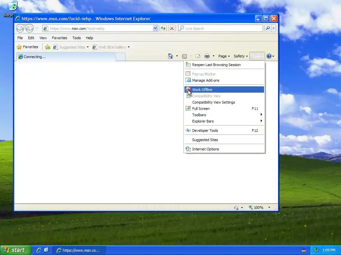Expand the Home button dropdown arrow

[x=177, y=56]
